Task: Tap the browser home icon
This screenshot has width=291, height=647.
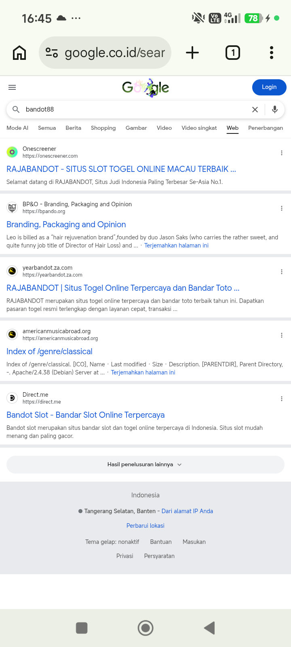Action: coord(19,53)
